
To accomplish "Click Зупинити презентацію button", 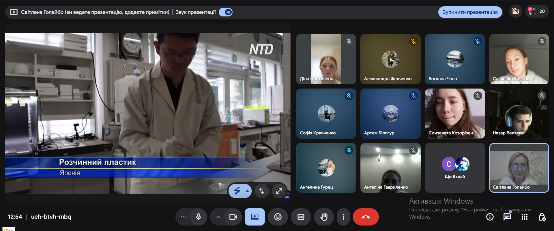I will 470,12.
